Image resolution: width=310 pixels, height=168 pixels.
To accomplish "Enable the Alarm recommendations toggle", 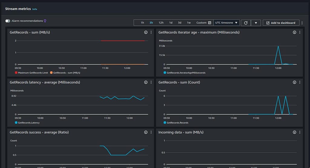I will tap(8, 21).
